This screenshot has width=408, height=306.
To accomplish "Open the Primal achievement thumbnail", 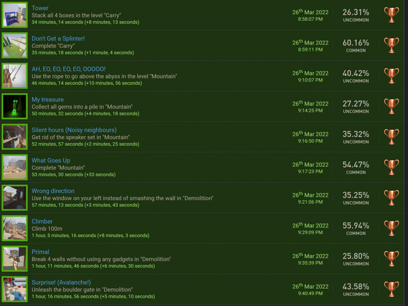I will [x=15, y=258].
